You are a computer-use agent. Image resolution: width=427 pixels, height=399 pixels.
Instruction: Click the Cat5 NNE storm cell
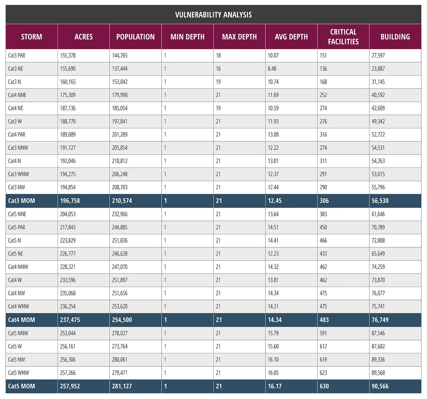click(17, 214)
